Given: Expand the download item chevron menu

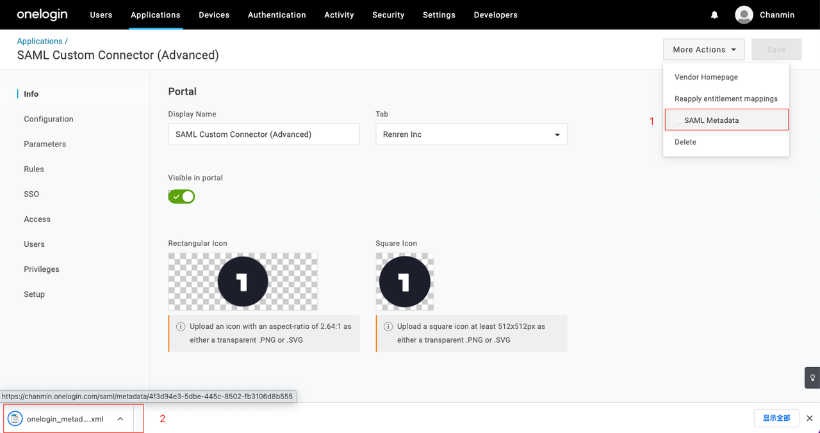Looking at the screenshot, I should tap(120, 419).
